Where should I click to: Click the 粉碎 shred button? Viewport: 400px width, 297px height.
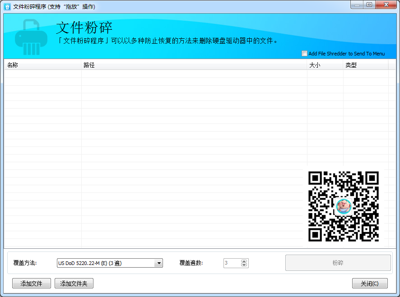point(338,263)
